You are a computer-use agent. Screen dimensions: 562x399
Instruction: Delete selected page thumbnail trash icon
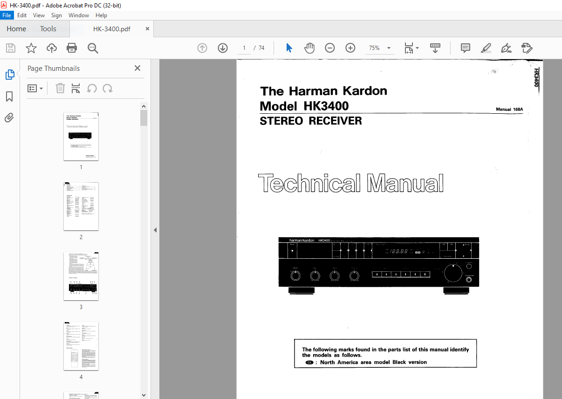60,88
